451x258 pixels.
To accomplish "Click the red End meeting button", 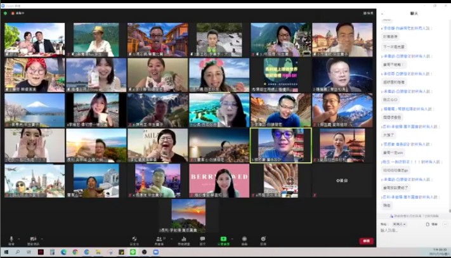I will [x=366, y=241].
